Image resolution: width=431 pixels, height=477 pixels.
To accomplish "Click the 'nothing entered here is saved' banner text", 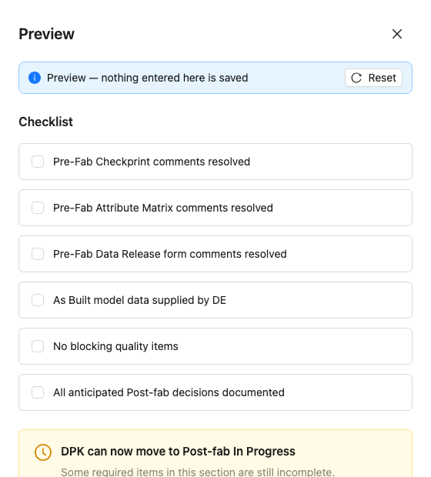I will 175,78.
